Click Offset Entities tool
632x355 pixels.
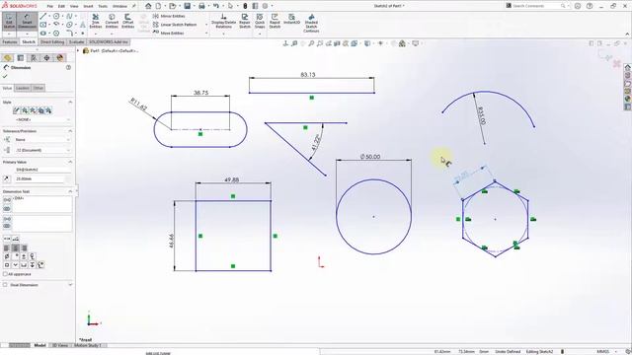click(x=127, y=21)
